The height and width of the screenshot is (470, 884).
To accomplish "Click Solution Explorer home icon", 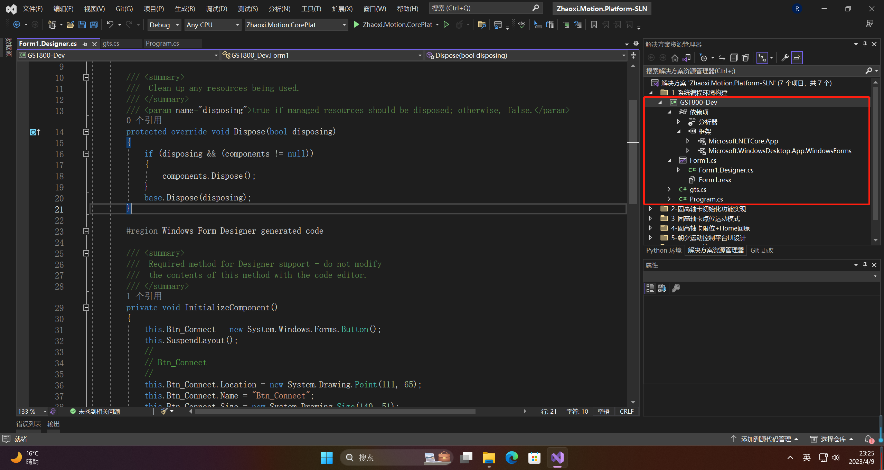I will pos(675,58).
